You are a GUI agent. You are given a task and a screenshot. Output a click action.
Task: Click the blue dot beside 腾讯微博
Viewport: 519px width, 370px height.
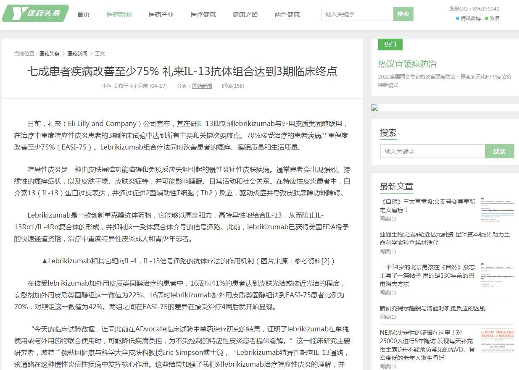(x=458, y=18)
